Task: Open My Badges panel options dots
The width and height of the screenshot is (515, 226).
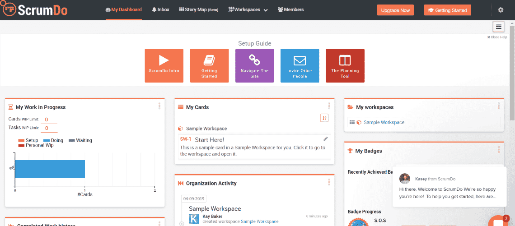Action: click(x=499, y=150)
